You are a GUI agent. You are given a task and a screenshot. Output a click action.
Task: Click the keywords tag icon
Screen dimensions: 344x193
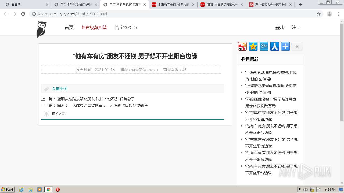click(47, 89)
